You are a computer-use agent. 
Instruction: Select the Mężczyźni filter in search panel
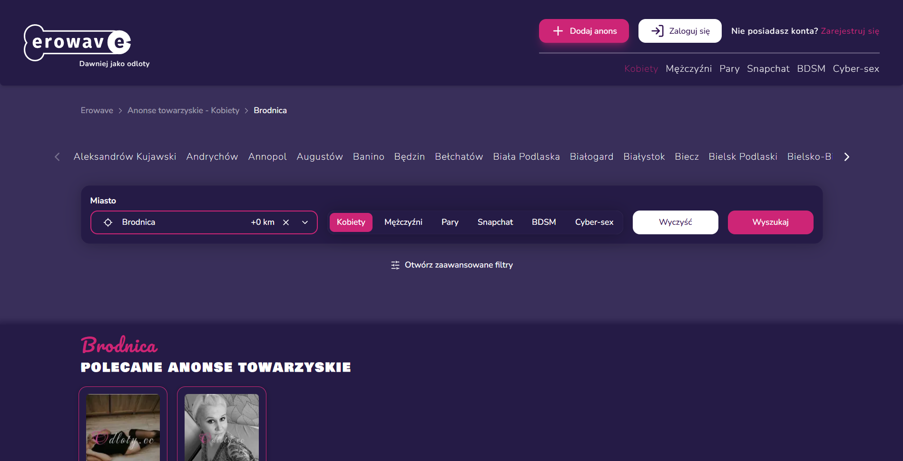(x=403, y=222)
